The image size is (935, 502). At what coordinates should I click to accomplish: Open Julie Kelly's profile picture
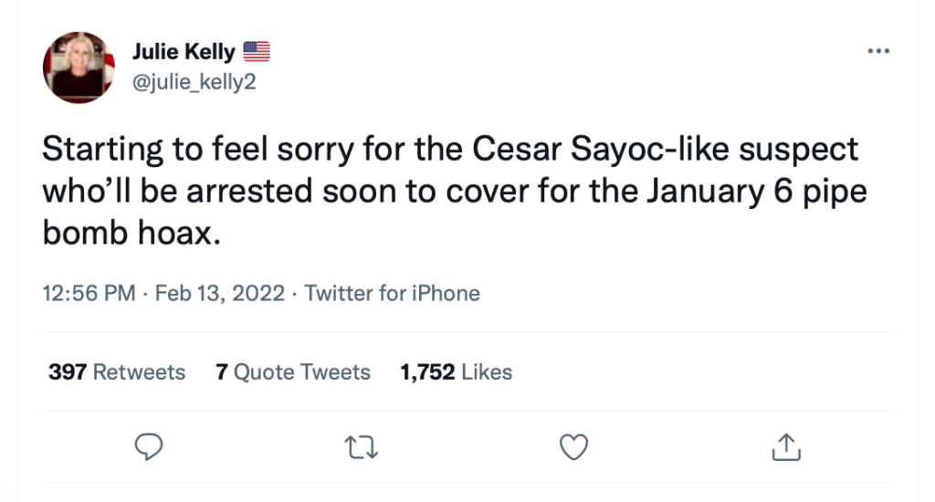[x=79, y=67]
